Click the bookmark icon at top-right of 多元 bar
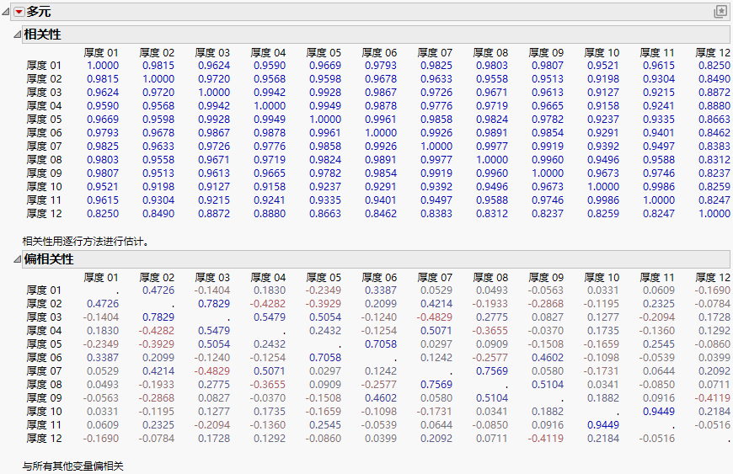Image resolution: width=733 pixels, height=474 pixels. click(720, 12)
